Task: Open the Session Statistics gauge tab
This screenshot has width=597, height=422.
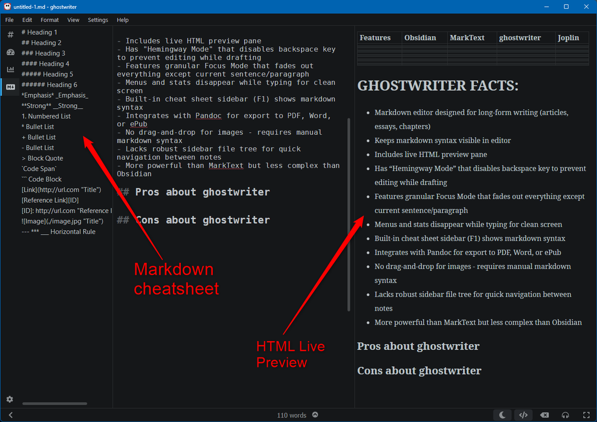Action: 10,52
